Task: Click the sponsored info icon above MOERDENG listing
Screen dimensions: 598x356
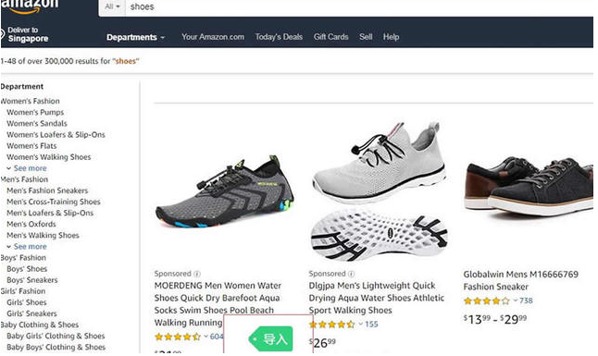Action: pos(197,274)
